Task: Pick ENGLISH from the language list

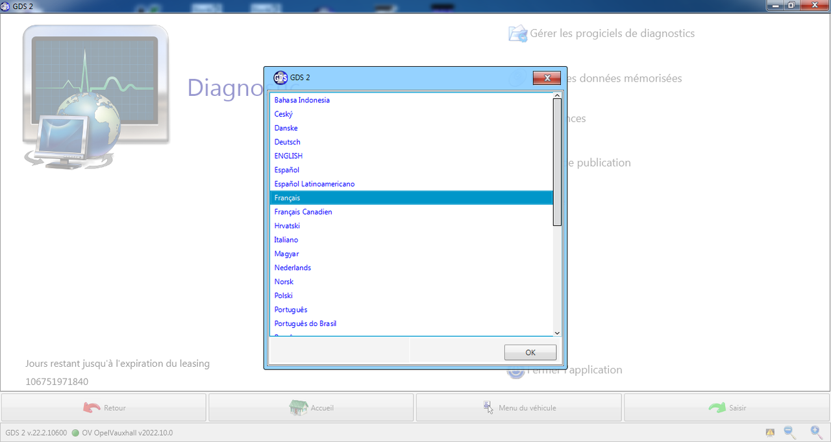Action: pyautogui.click(x=411, y=156)
